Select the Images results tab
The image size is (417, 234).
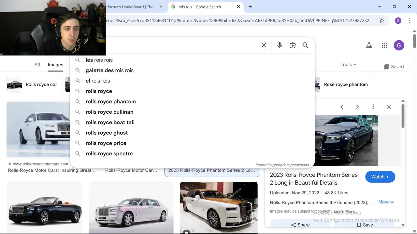tap(55, 65)
